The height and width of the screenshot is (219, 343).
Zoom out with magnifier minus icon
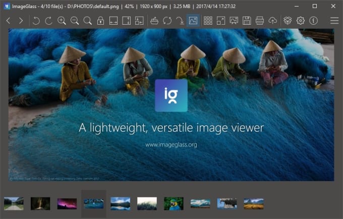tap(75, 21)
